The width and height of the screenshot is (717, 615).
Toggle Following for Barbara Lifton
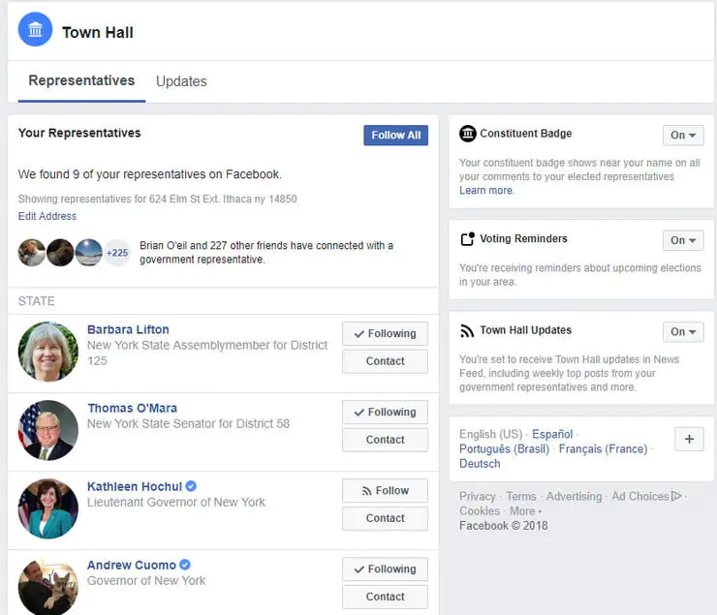tap(385, 333)
